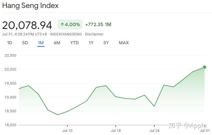The width and height of the screenshot is (212, 135).
Task: Click the 20,000 gridline label
Action: tap(11, 69)
